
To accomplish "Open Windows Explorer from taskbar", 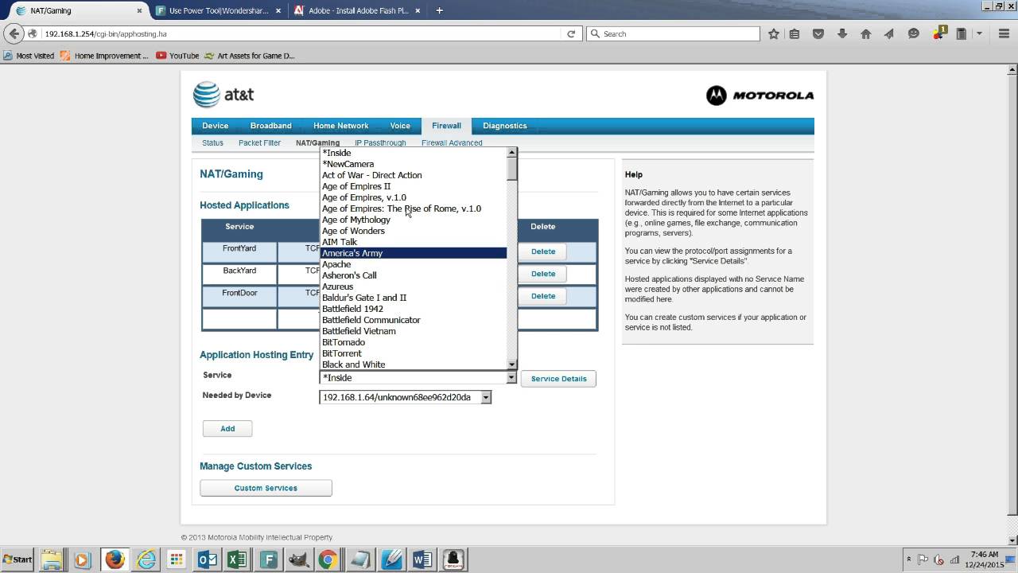I will pyautogui.click(x=51, y=559).
